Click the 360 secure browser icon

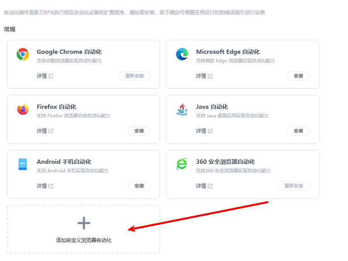point(182,164)
